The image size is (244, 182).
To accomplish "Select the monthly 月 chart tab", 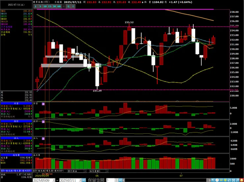I will (73, 6).
